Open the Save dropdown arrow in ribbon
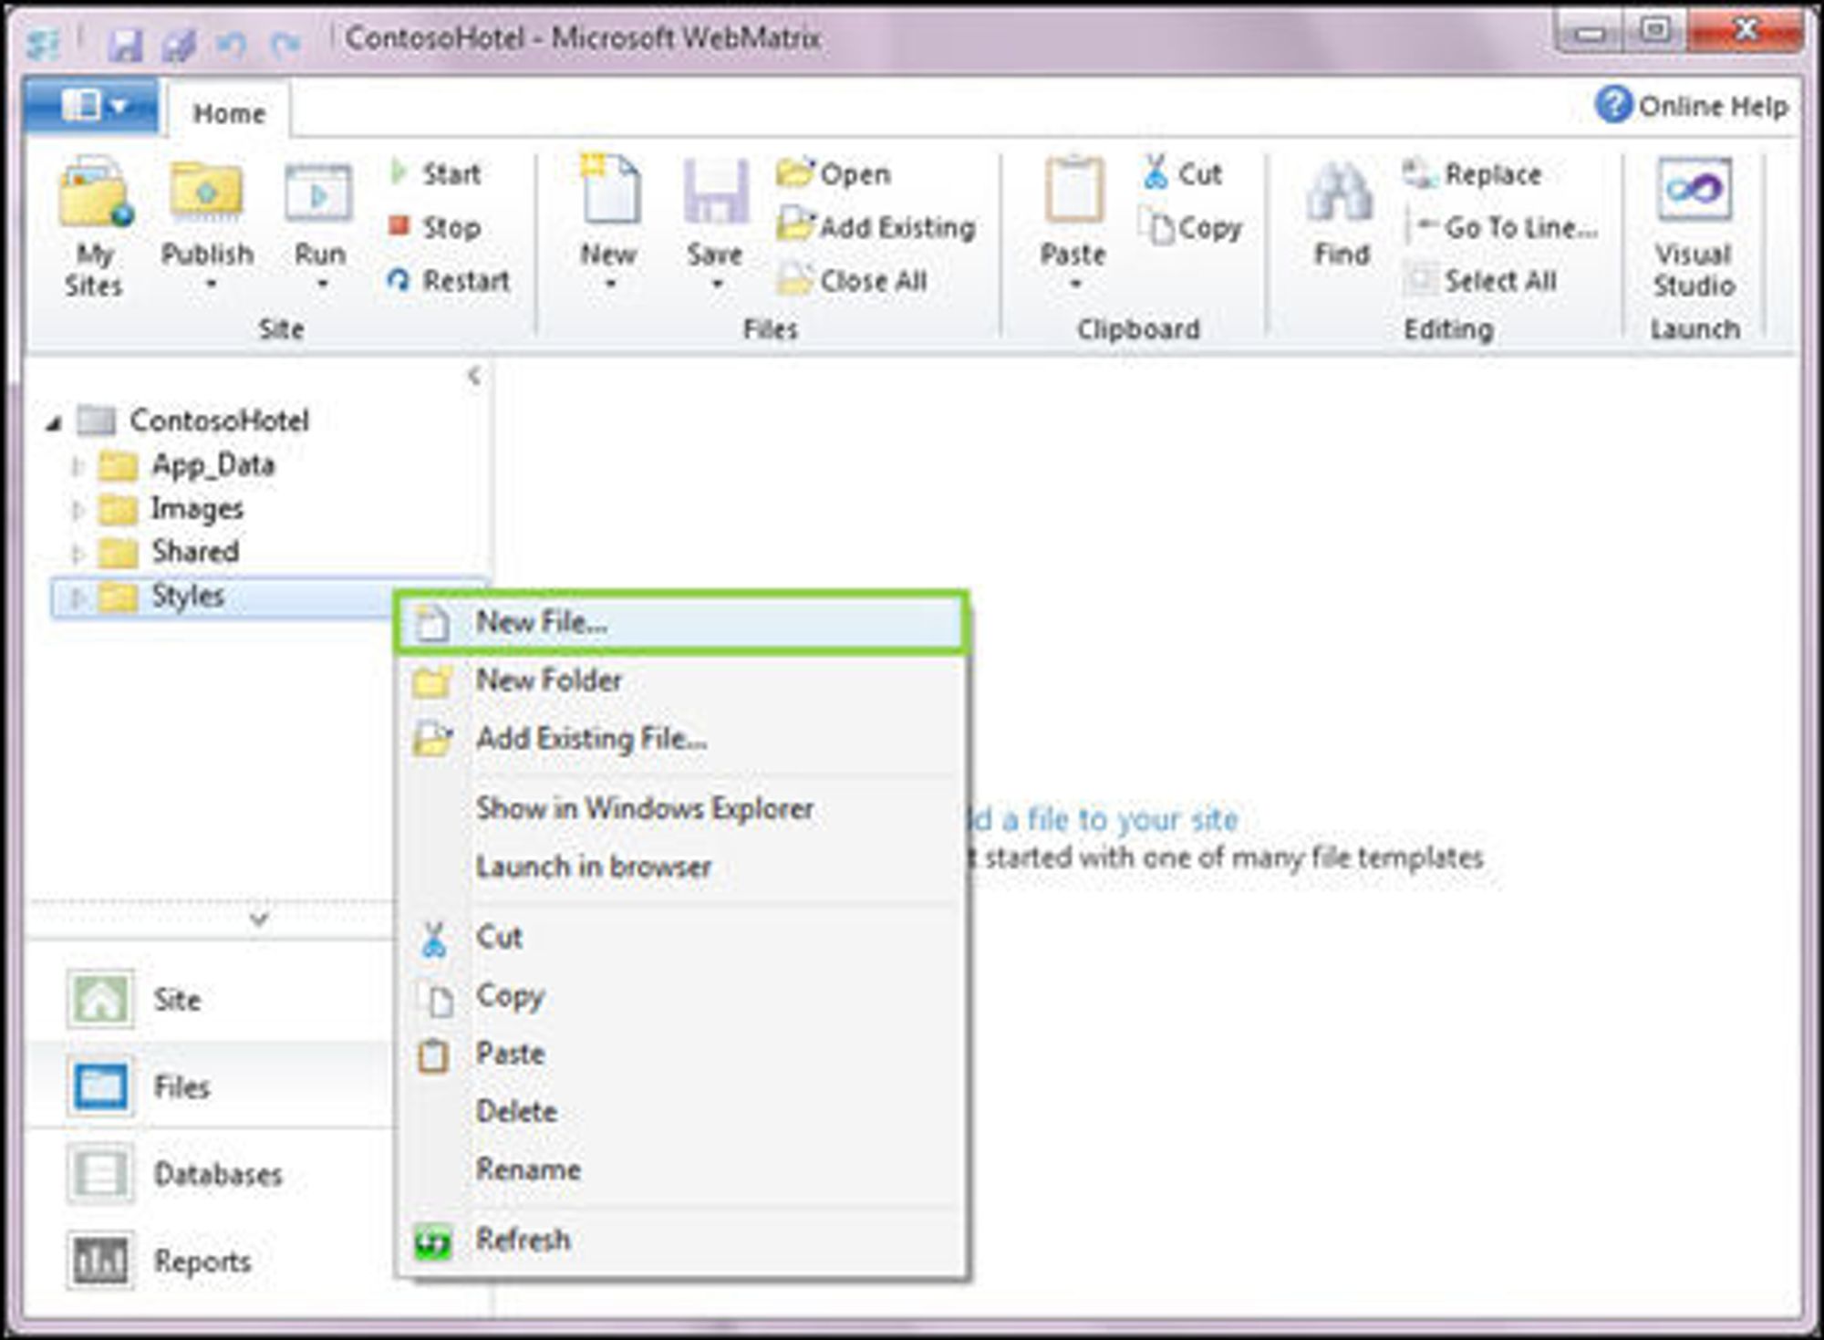 [718, 284]
